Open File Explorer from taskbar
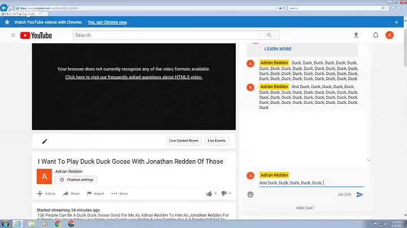407x228 pixels. (x=32, y=224)
